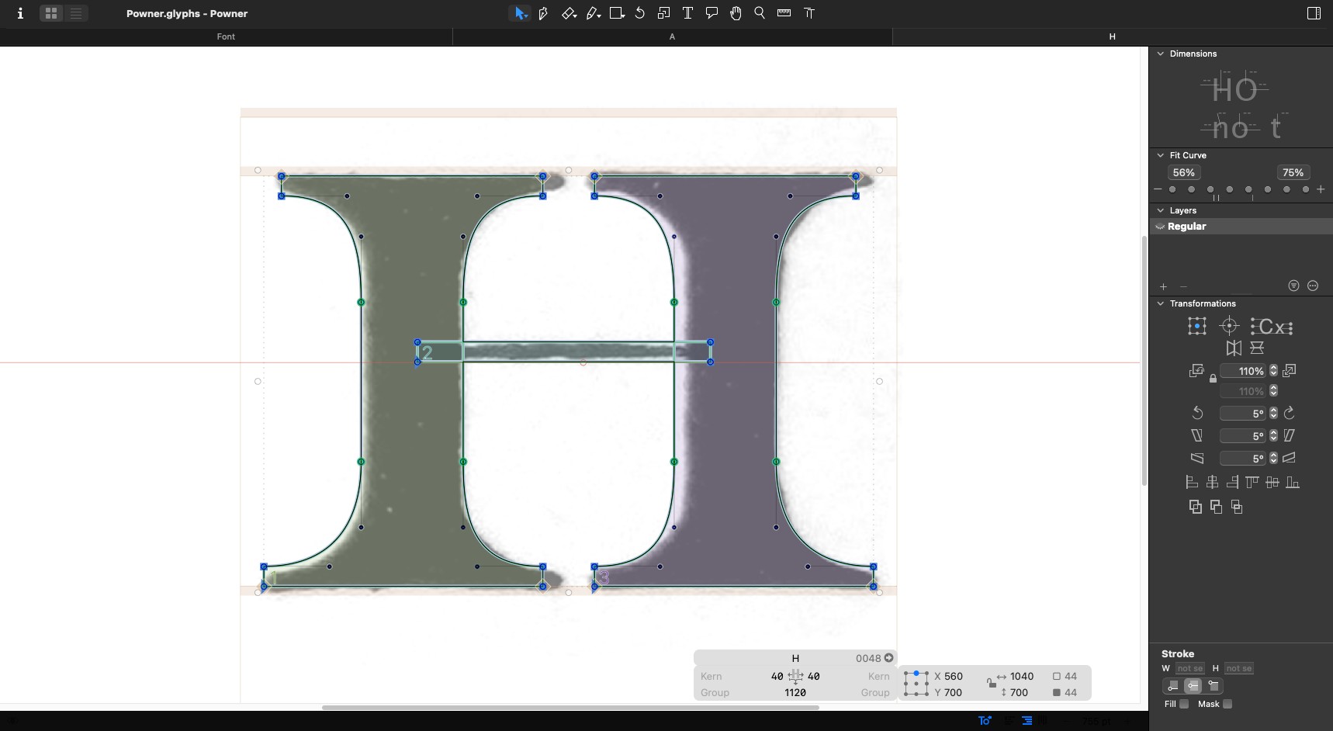Switch to the Text tool
This screenshot has height=731, width=1333.
tap(687, 13)
